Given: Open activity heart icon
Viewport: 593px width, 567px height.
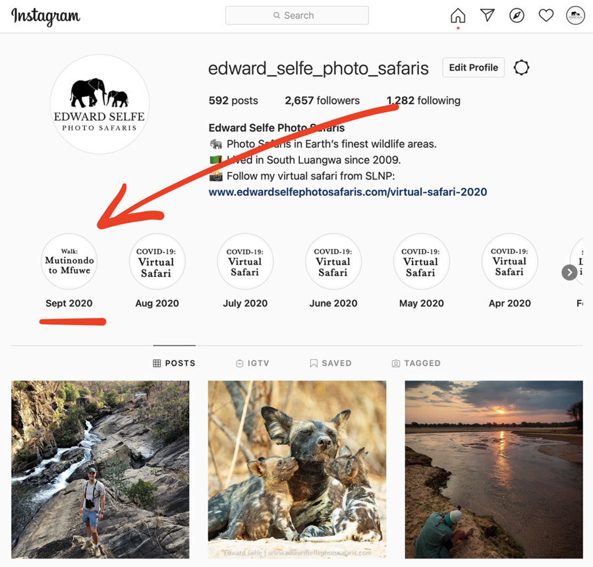Looking at the screenshot, I should [x=546, y=16].
